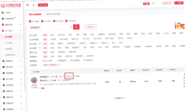Open the 数据表现 advanced filter
This screenshot has width=185, height=112.
pyautogui.click(x=62, y=61)
